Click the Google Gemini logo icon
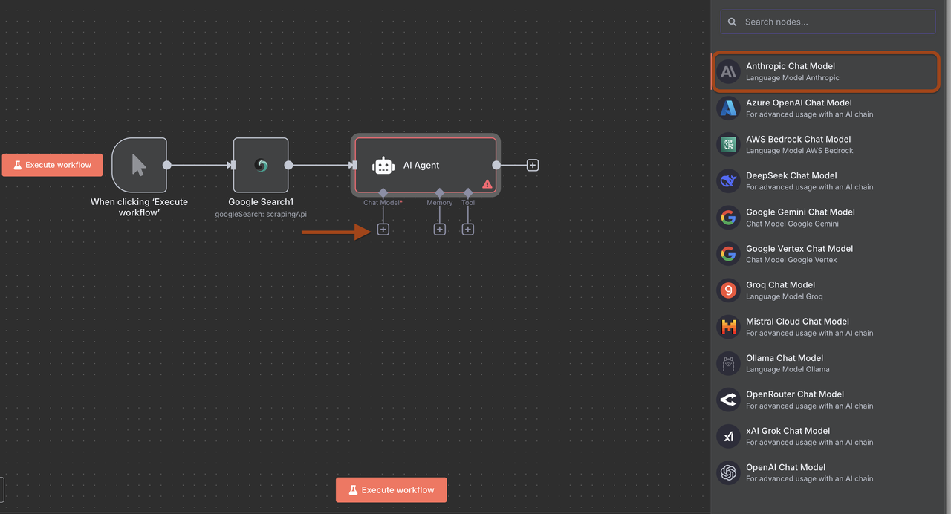 coord(728,217)
